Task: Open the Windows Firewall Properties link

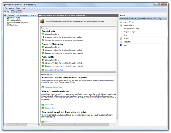Action: pos(54,70)
